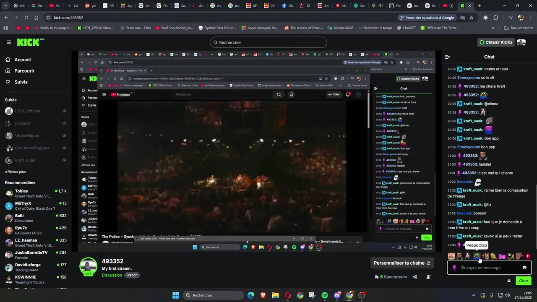Image resolution: width=537 pixels, height=302 pixels.
Task: Open the emote picker smiley icon
Action: click(524, 268)
